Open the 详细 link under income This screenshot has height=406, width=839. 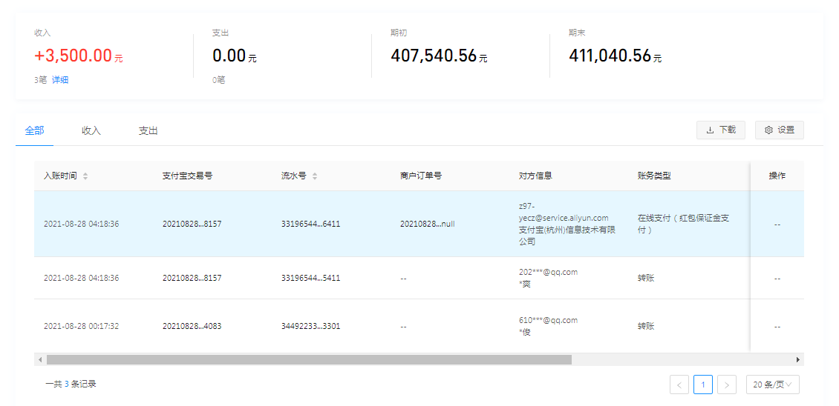(60, 80)
